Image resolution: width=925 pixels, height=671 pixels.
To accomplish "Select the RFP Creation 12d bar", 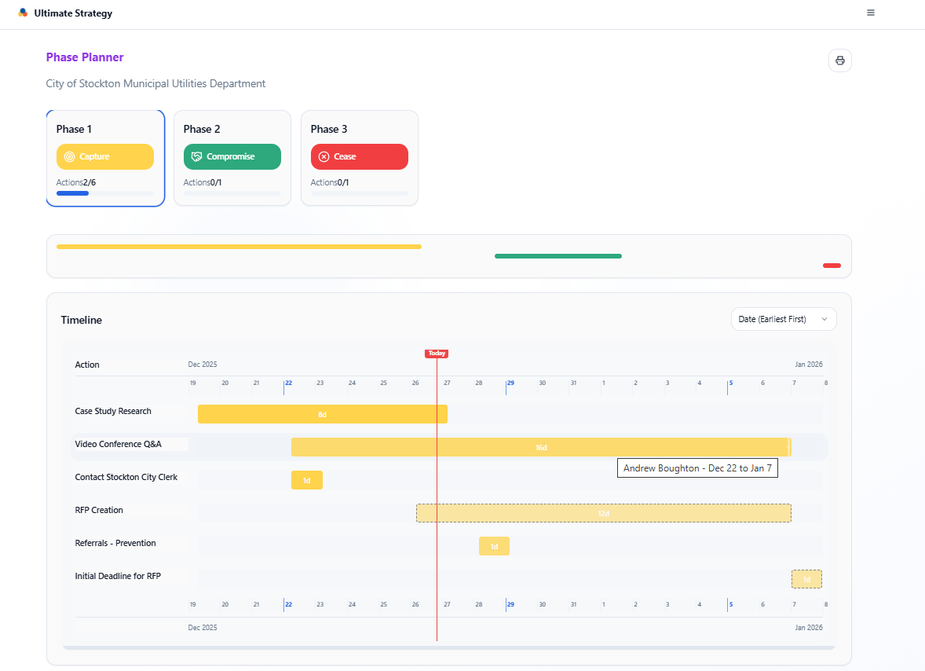I will pos(603,513).
